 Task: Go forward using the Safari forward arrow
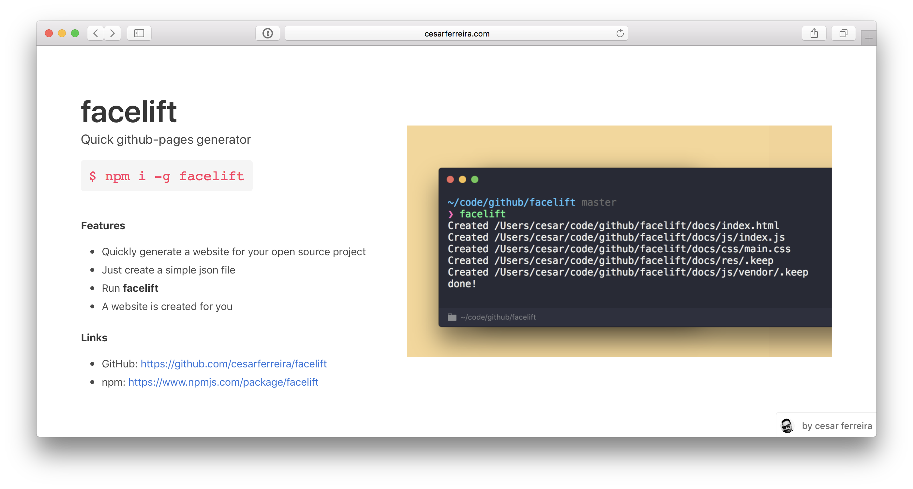pos(112,33)
